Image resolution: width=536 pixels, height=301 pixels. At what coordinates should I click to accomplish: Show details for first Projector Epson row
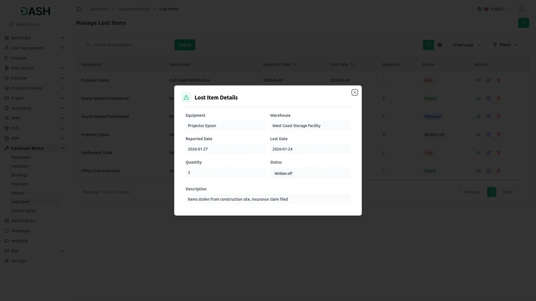tap(478, 80)
